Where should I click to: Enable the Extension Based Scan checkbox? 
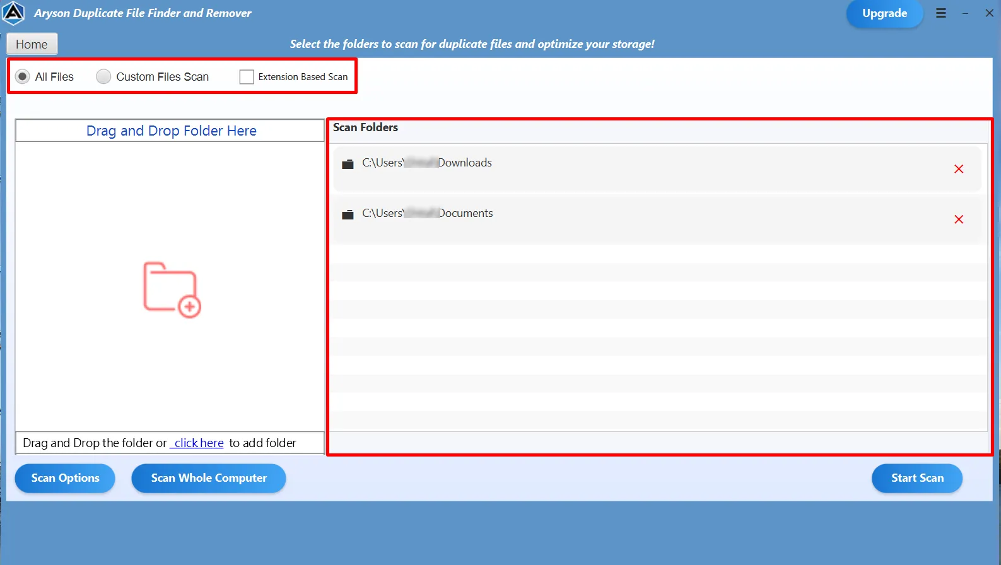tap(247, 77)
